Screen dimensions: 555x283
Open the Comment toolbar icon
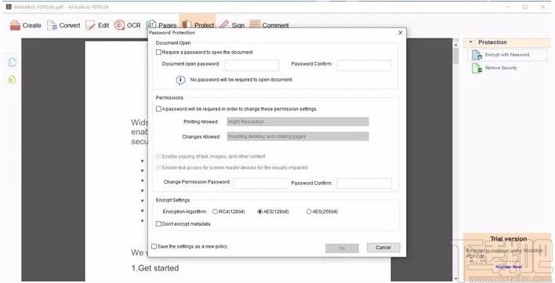(x=255, y=24)
